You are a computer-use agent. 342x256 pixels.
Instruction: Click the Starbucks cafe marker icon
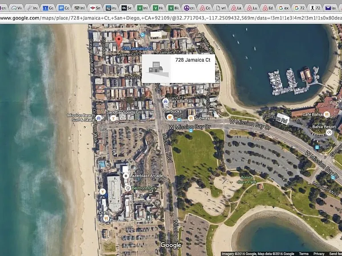click(170, 117)
